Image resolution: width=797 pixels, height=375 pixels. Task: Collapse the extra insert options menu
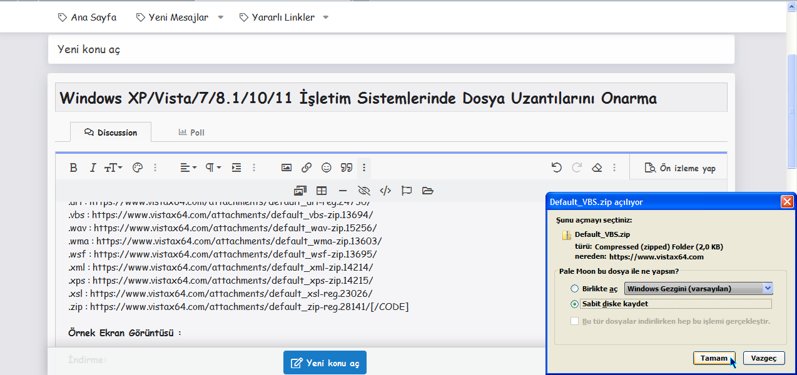364,167
